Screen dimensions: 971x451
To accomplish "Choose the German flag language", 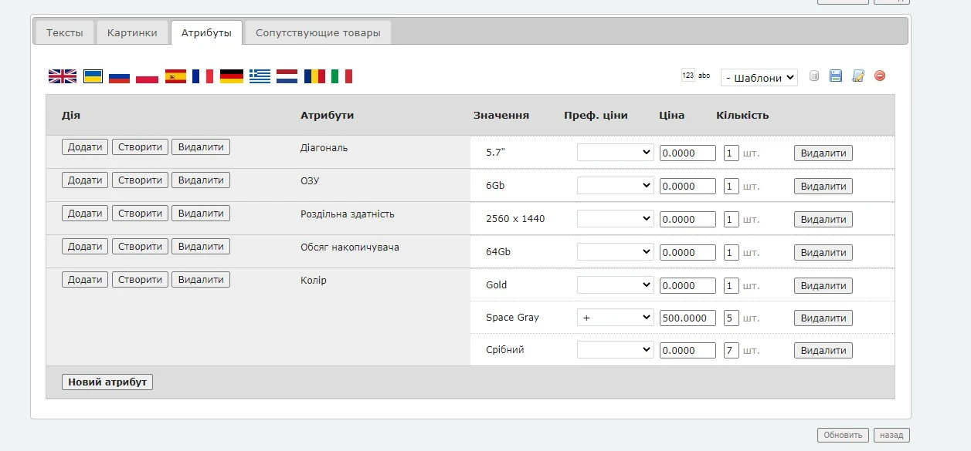I will pyautogui.click(x=232, y=76).
